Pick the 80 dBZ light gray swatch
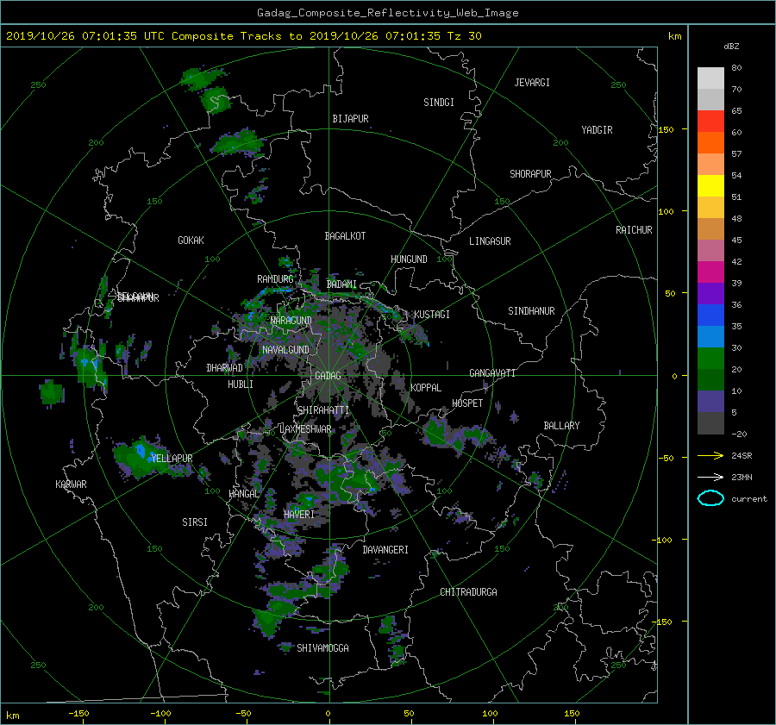The height and width of the screenshot is (725, 776). click(x=710, y=78)
